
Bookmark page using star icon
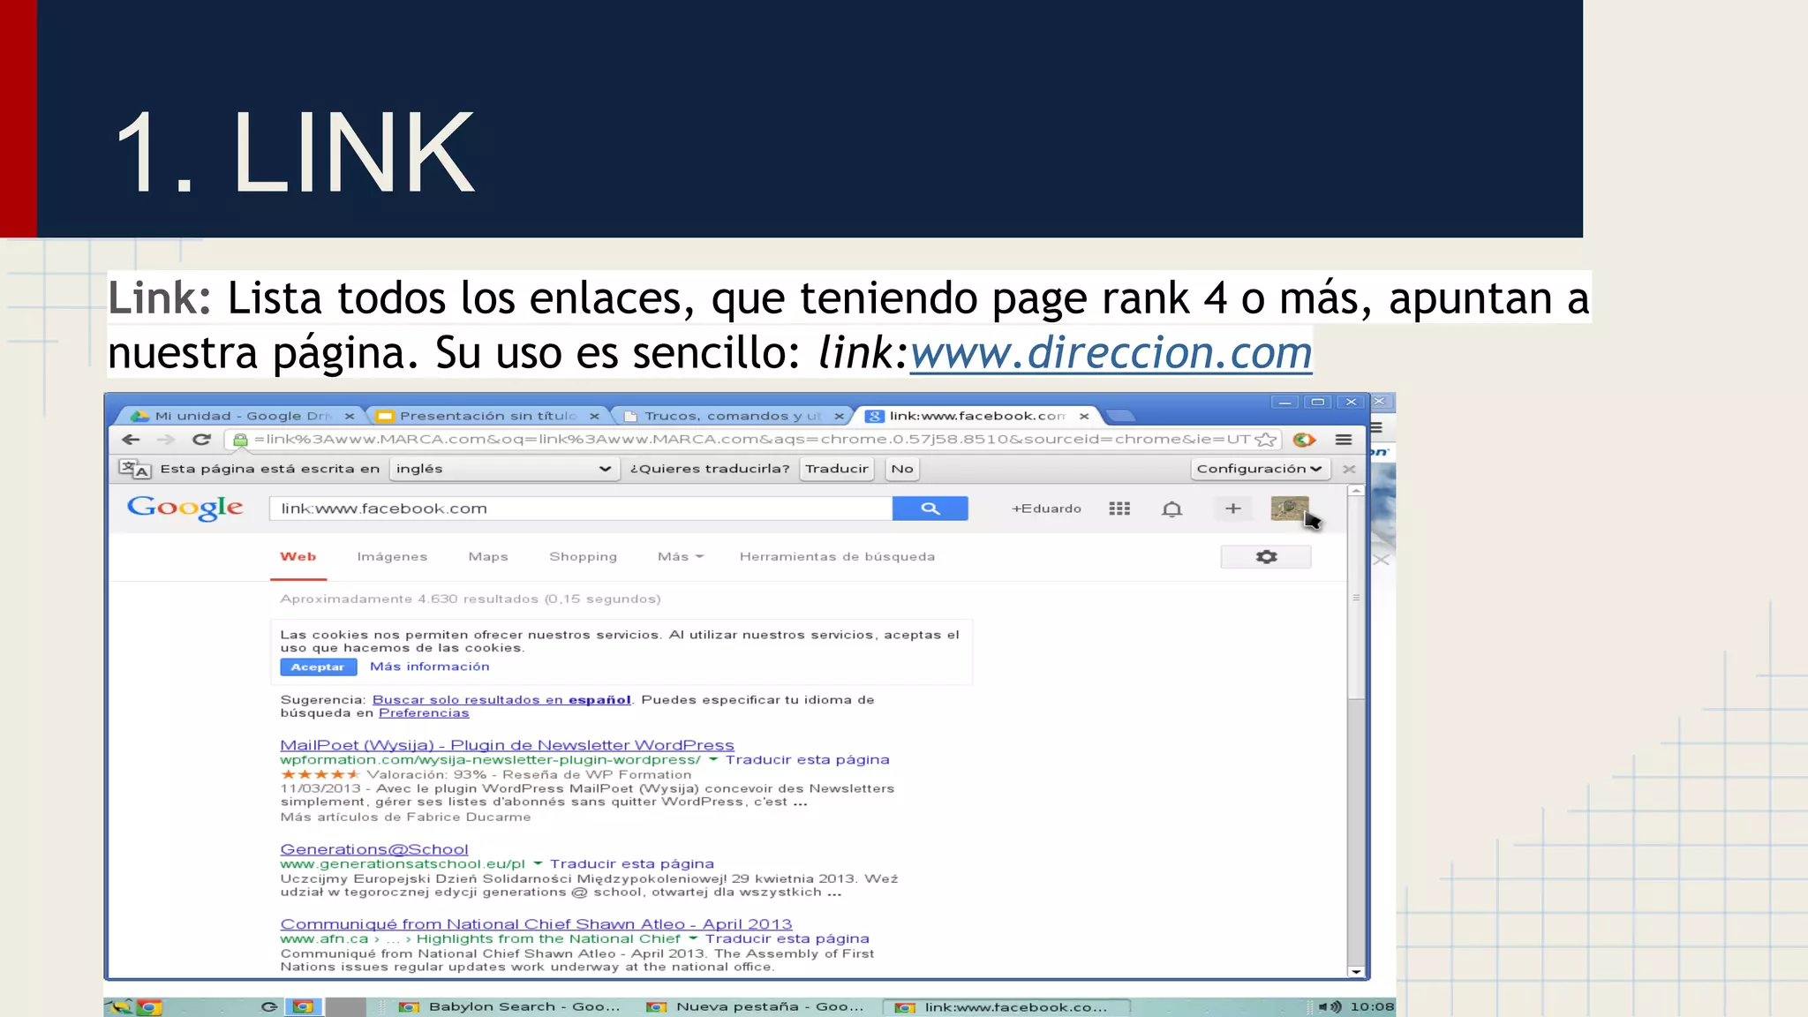[1266, 440]
